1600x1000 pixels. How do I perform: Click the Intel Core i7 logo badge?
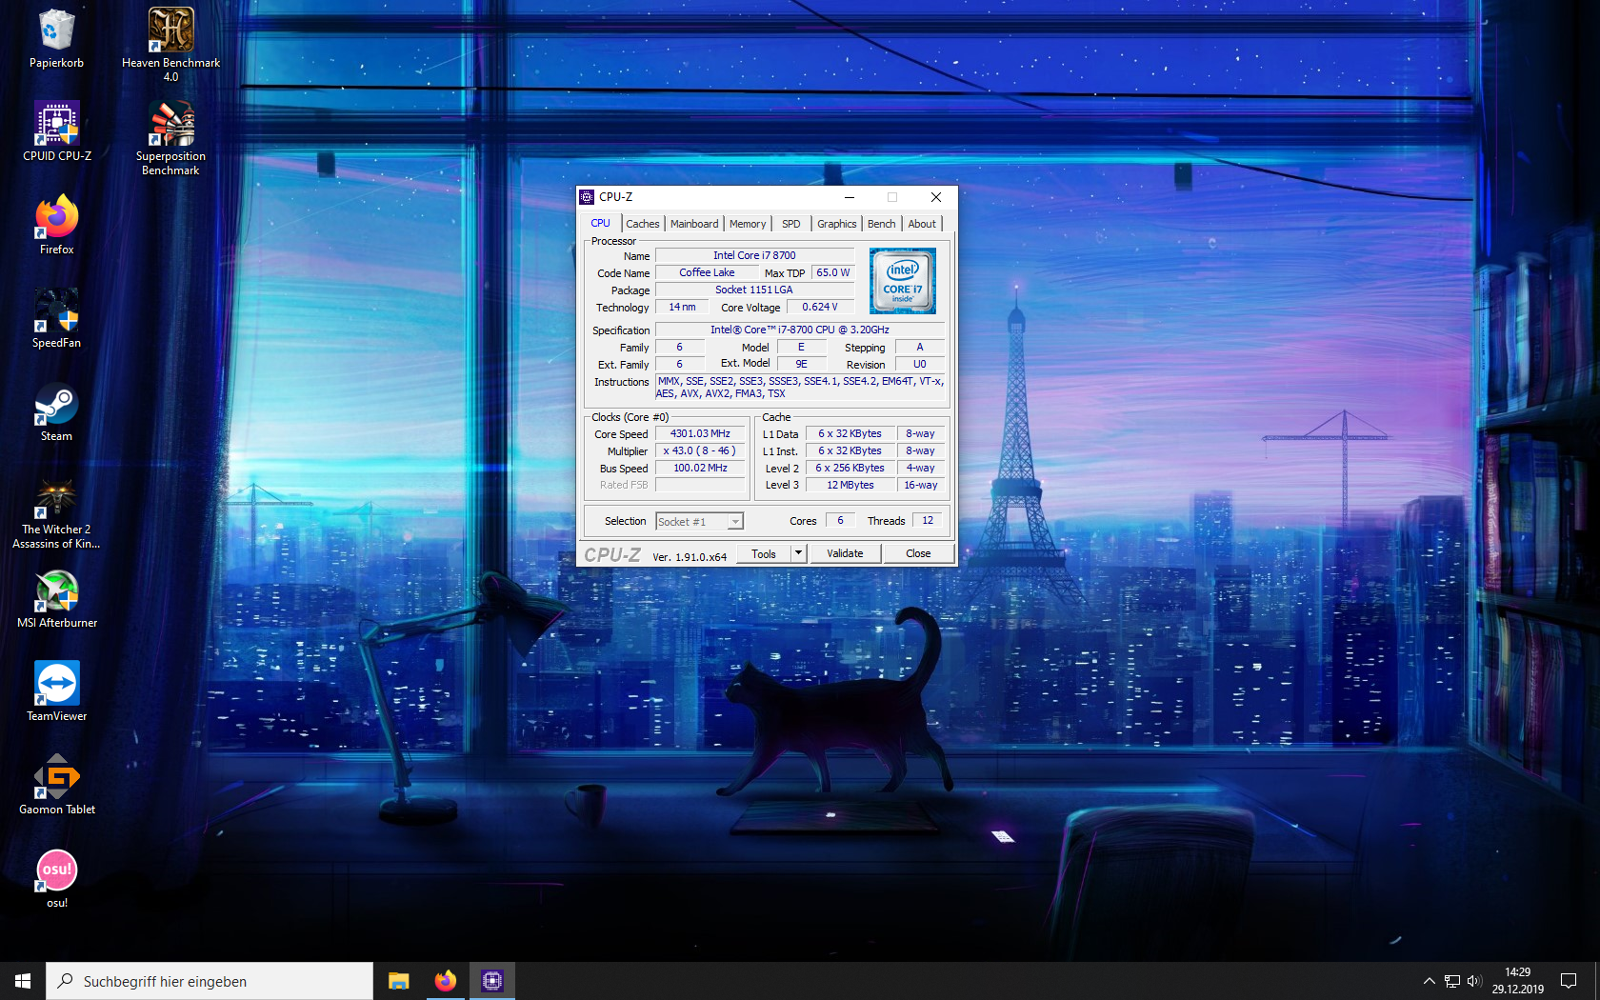click(903, 281)
